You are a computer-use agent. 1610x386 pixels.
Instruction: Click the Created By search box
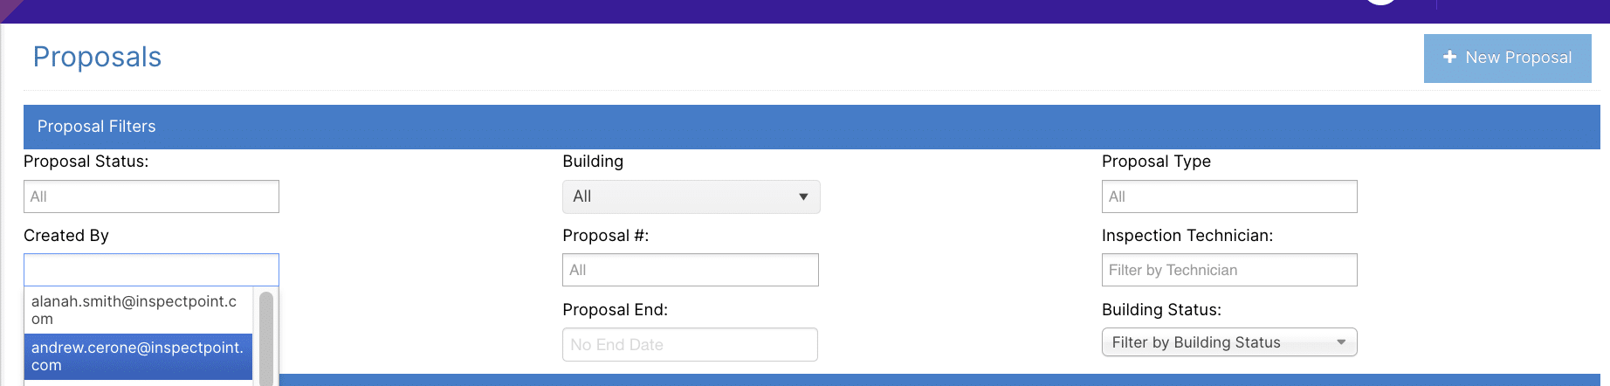click(x=151, y=270)
